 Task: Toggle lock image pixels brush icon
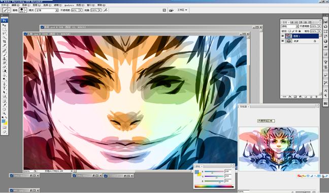coord(293,31)
